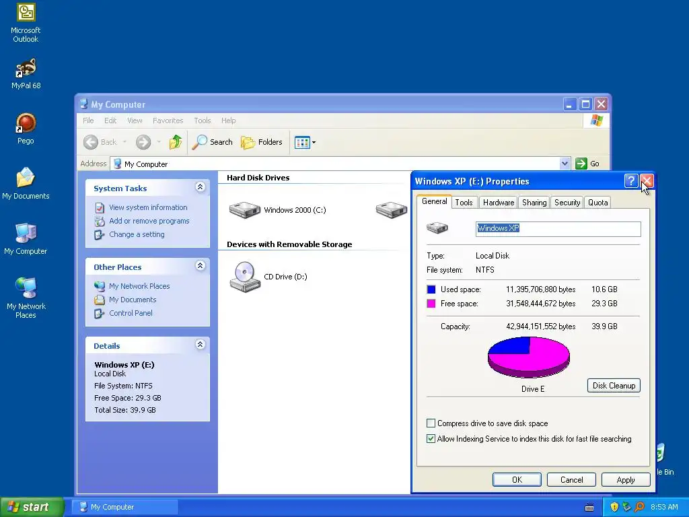Click Add or remove programs link
Viewport: 689px width, 517px height.
click(149, 221)
